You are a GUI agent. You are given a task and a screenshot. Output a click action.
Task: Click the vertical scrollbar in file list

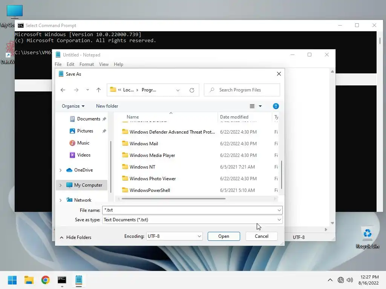tap(281, 175)
